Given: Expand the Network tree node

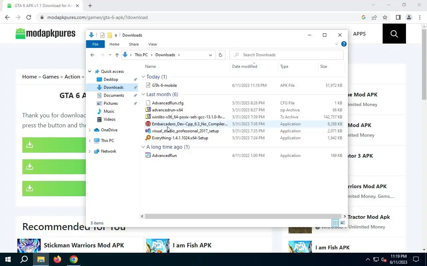Looking at the screenshot, I should [x=90, y=151].
